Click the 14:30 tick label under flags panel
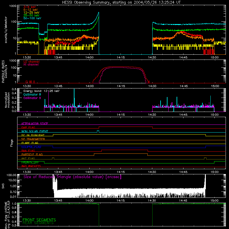This screenshot has width=229, height=229. pyautogui.click(x=152, y=172)
